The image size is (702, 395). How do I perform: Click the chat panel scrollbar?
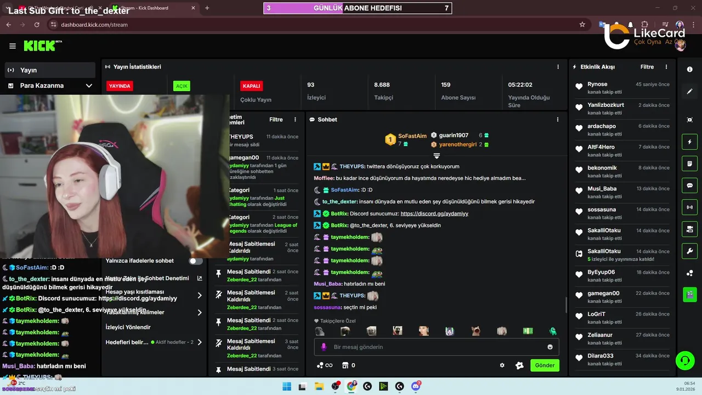pos(566,304)
